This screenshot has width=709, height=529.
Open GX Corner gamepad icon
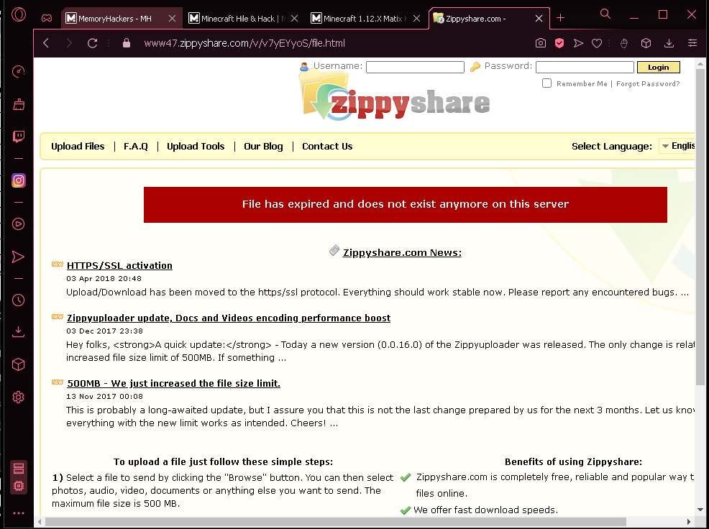[x=47, y=18]
